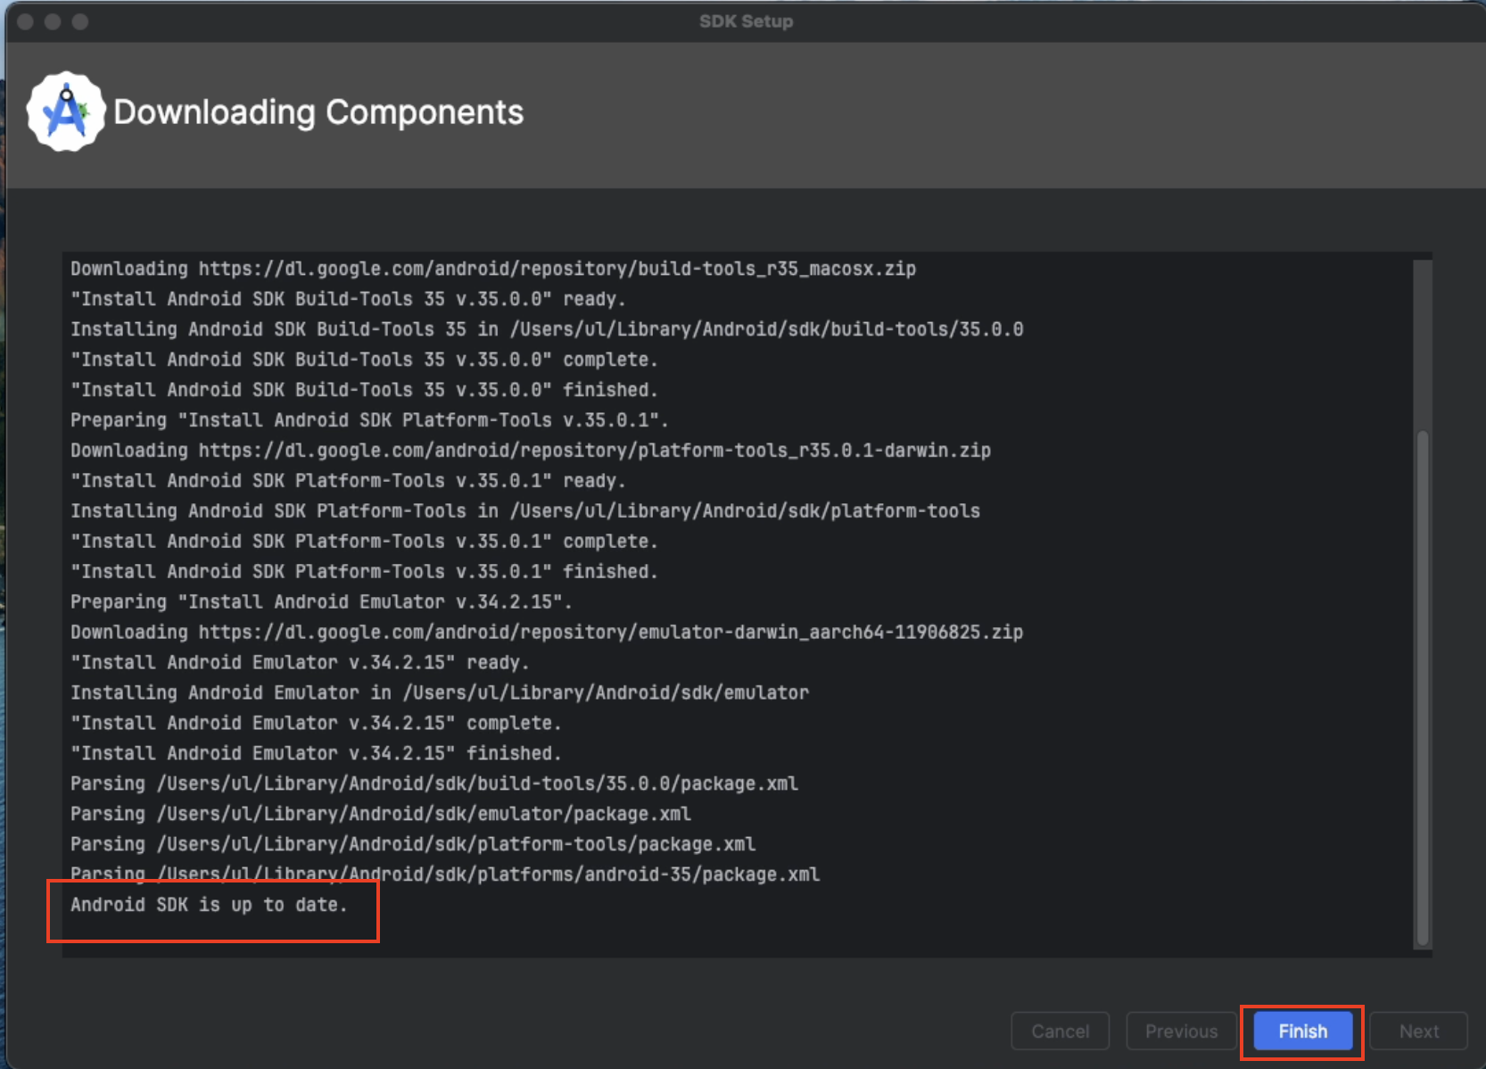Click the emulator-darwin_aarch64 download line
Viewport: 1486px width, 1069px height.
547,633
